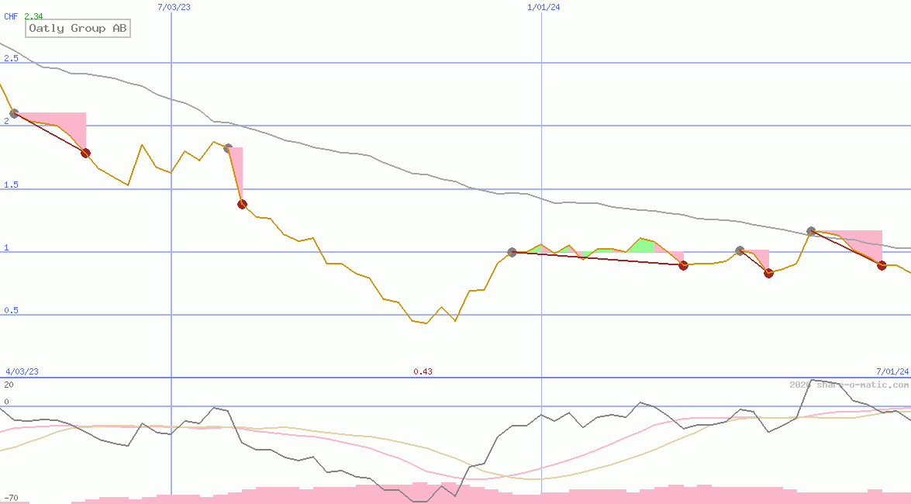This screenshot has width=911, height=504.
Task: Click the Oatly Group AB legend box
Action: pyautogui.click(x=78, y=29)
